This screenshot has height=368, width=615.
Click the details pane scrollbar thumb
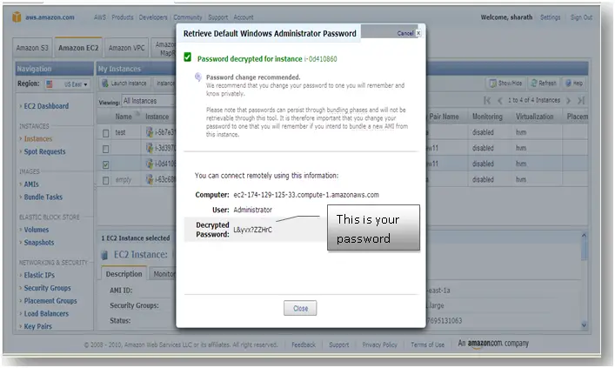coord(584,250)
